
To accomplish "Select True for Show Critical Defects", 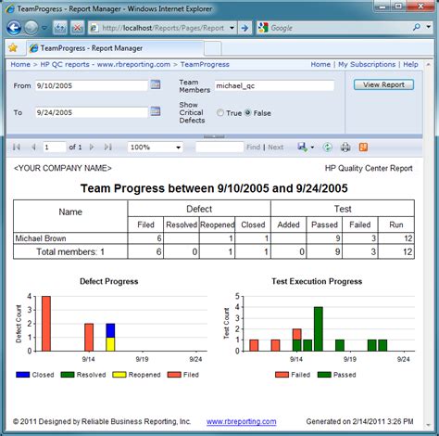I will [x=219, y=112].
